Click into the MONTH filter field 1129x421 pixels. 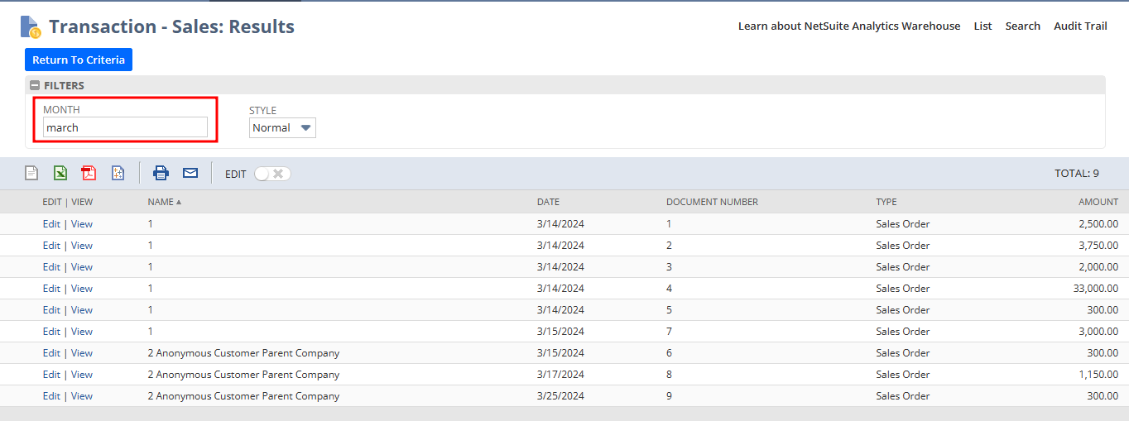125,127
